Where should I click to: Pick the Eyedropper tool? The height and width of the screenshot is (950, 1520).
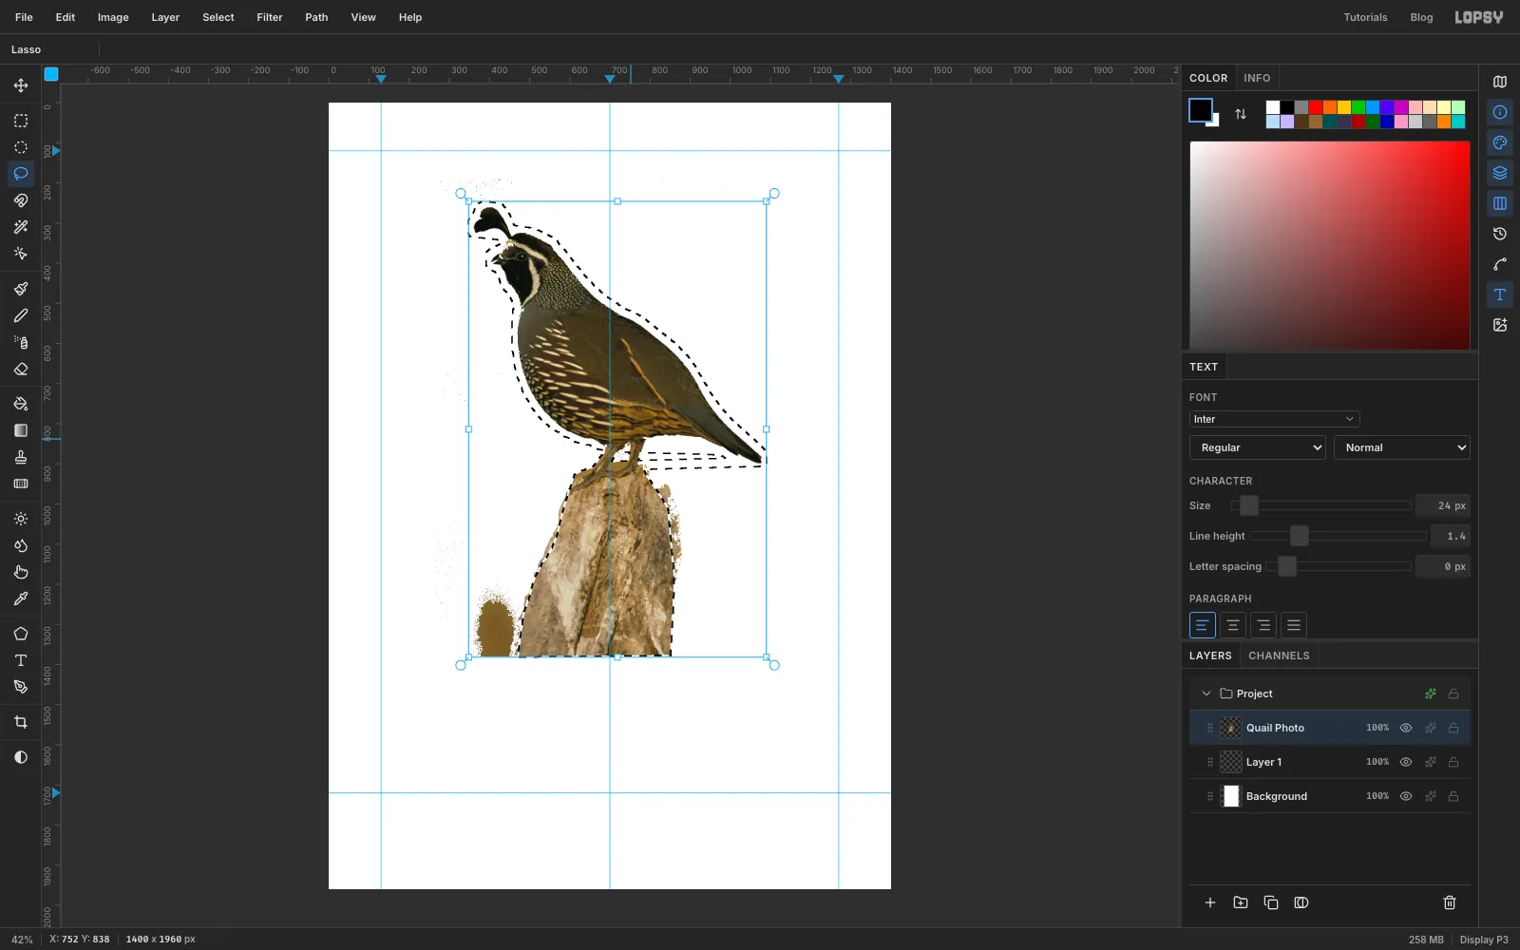click(x=21, y=598)
